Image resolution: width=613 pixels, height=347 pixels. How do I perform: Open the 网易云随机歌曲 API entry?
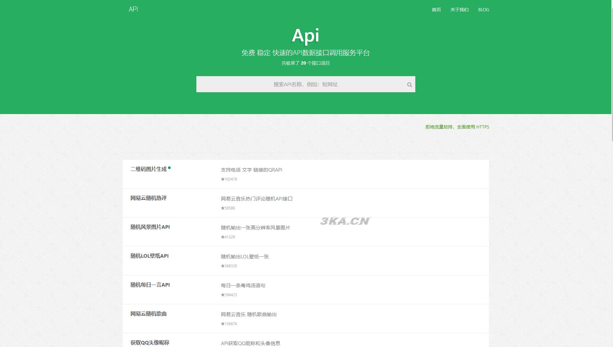coord(148,314)
